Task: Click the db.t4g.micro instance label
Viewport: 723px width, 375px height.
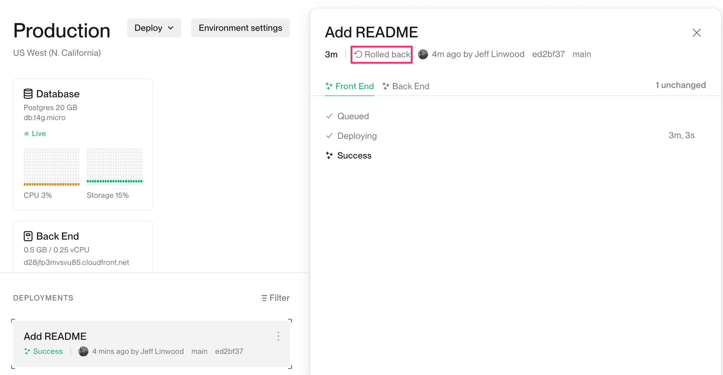Action: 44,118
